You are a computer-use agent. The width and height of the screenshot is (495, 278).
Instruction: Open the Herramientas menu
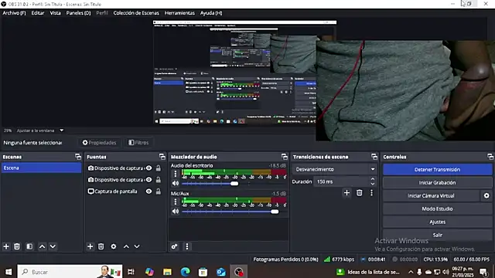click(x=179, y=13)
